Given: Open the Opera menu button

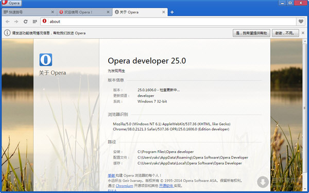Looking at the screenshot, I should pyautogui.click(x=11, y=3).
